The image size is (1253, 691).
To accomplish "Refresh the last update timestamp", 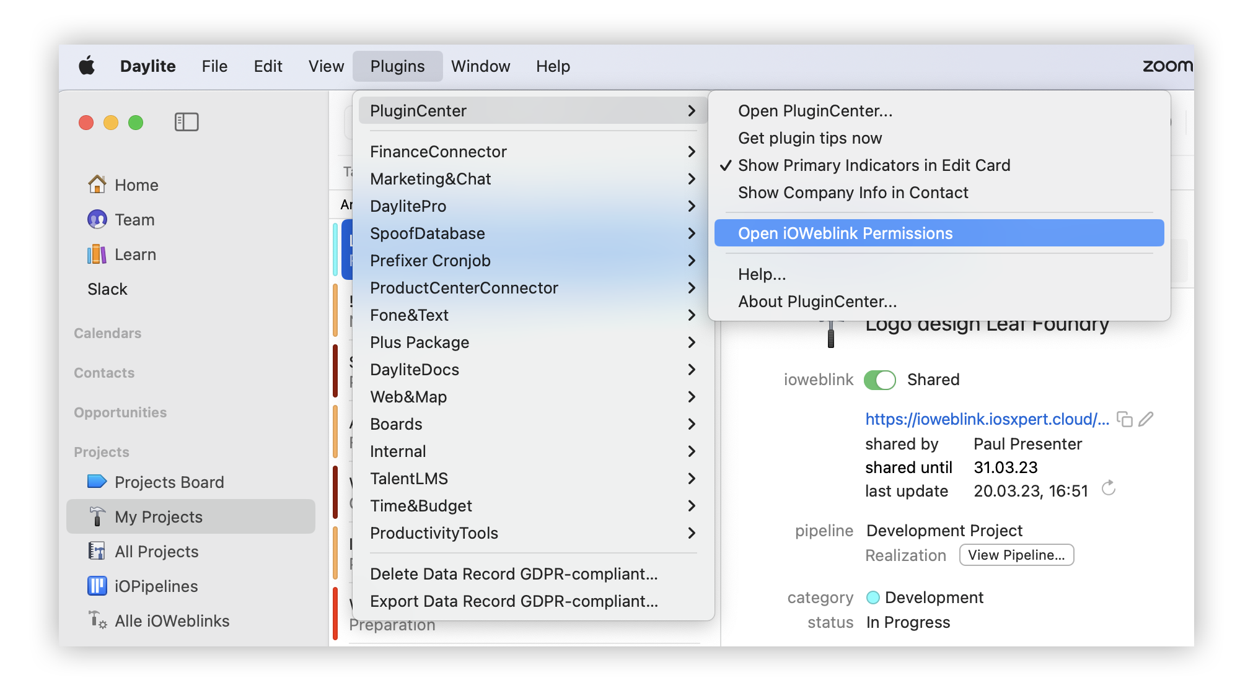I will [x=1109, y=489].
